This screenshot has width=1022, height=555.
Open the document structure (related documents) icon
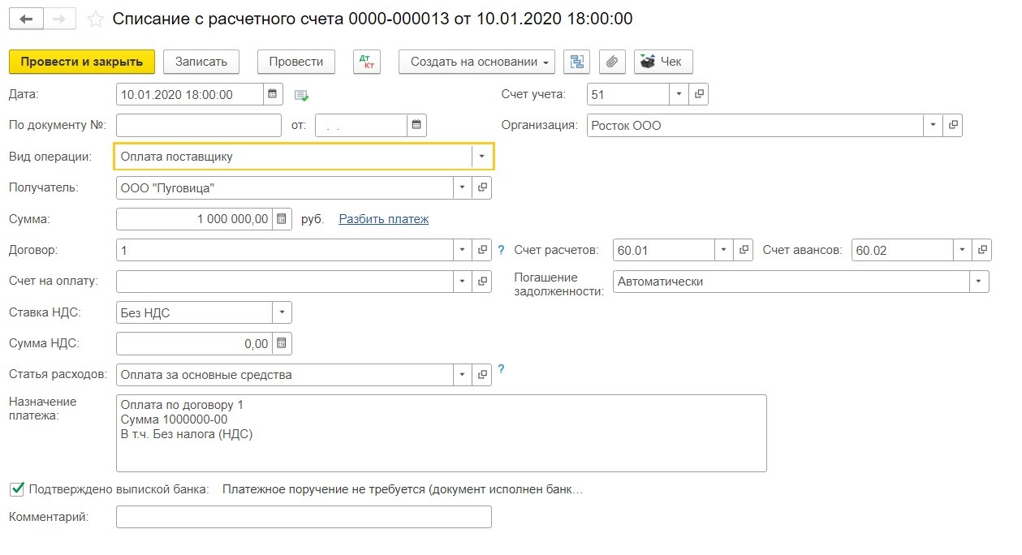pyautogui.click(x=577, y=62)
